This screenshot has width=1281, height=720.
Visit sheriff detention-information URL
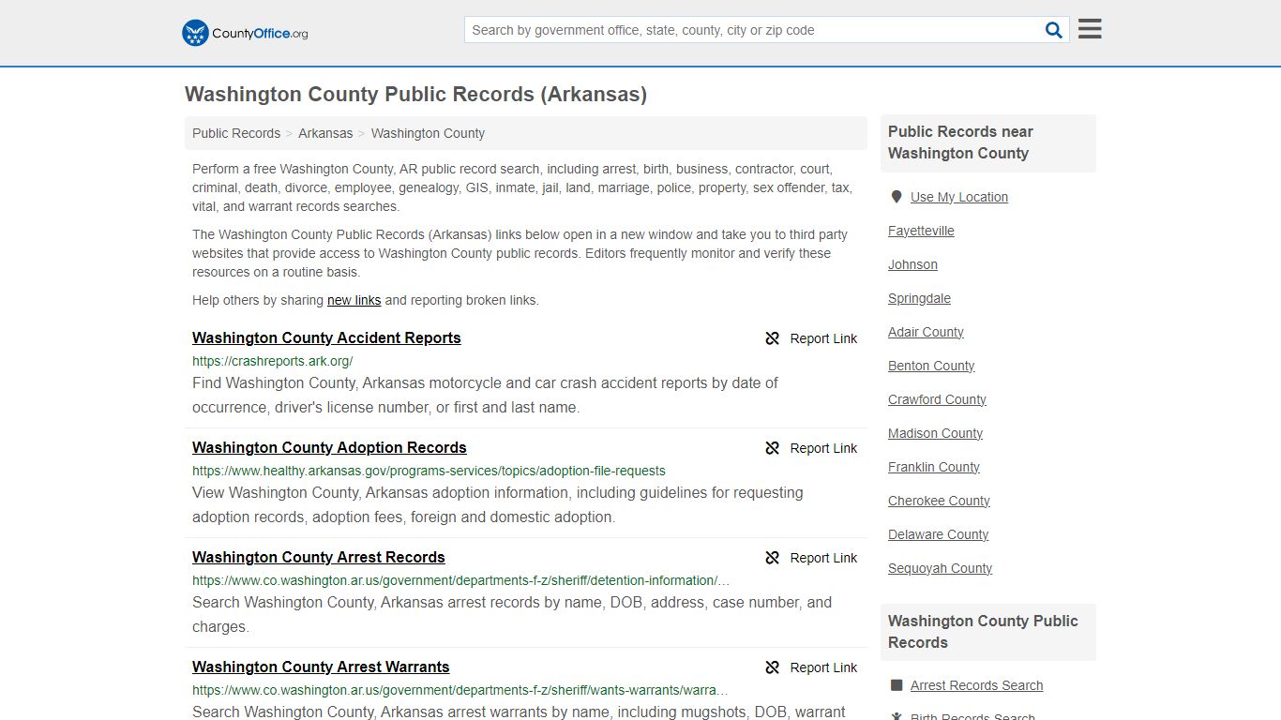click(x=460, y=580)
